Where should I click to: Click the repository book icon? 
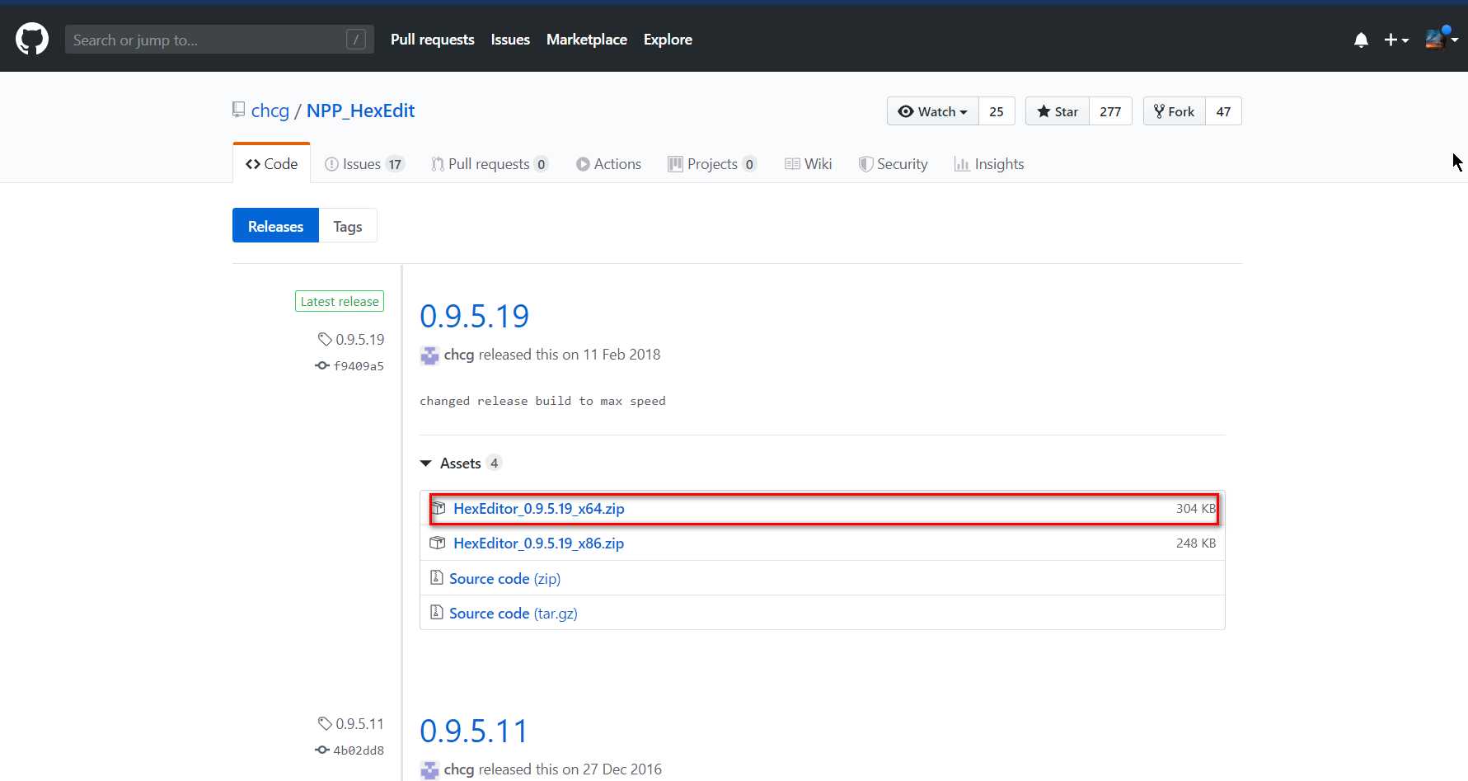click(238, 110)
